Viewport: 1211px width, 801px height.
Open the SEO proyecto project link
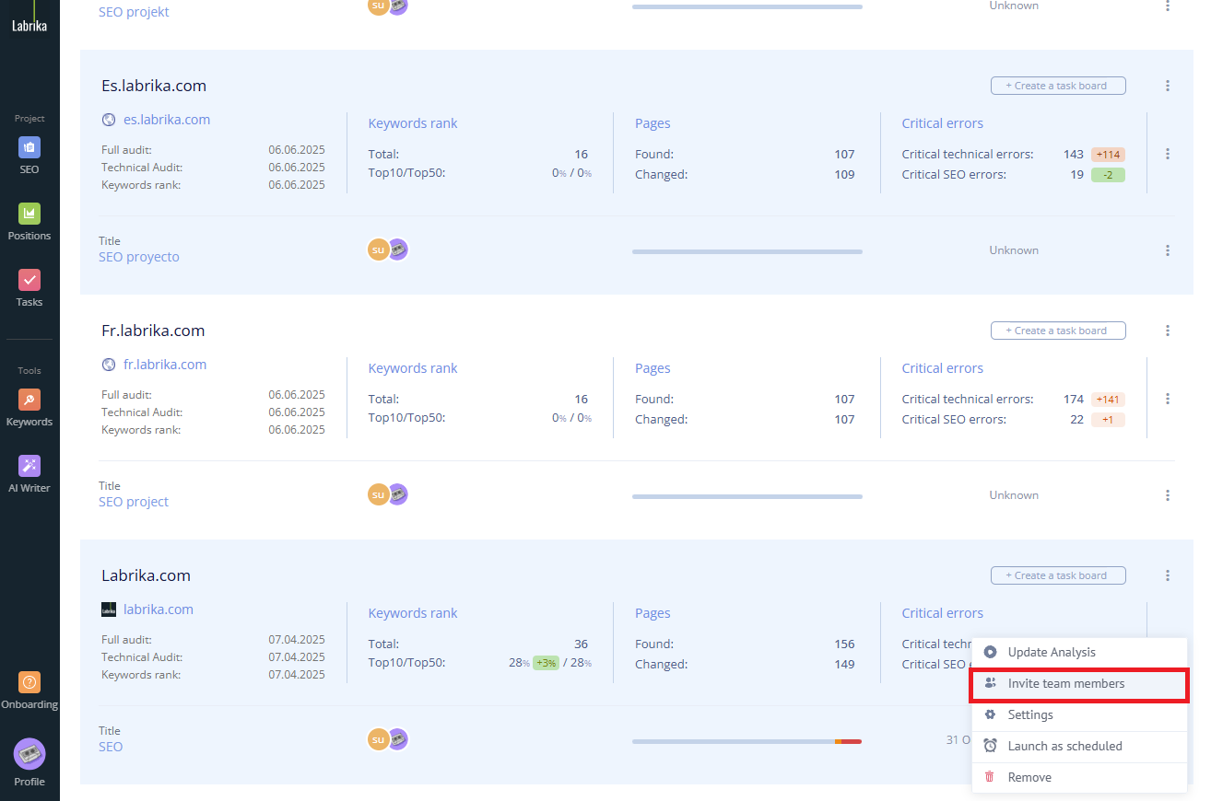point(139,257)
